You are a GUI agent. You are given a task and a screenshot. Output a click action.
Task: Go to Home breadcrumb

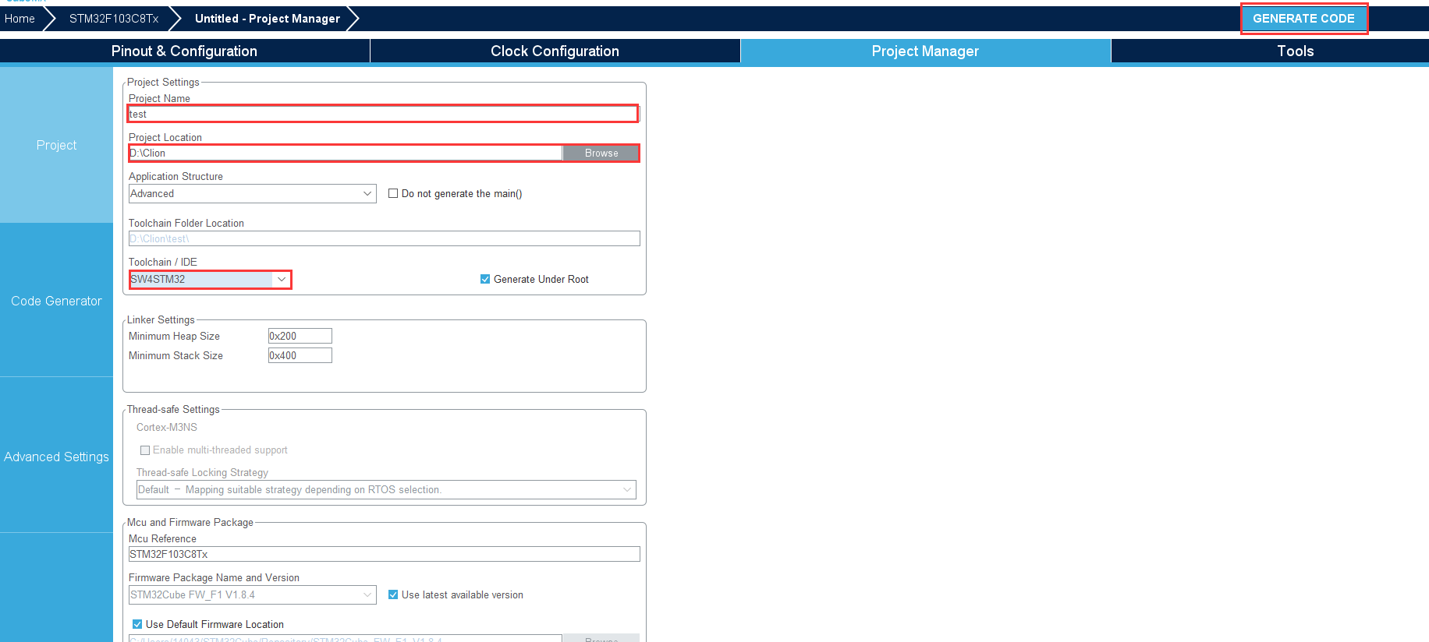(20, 19)
